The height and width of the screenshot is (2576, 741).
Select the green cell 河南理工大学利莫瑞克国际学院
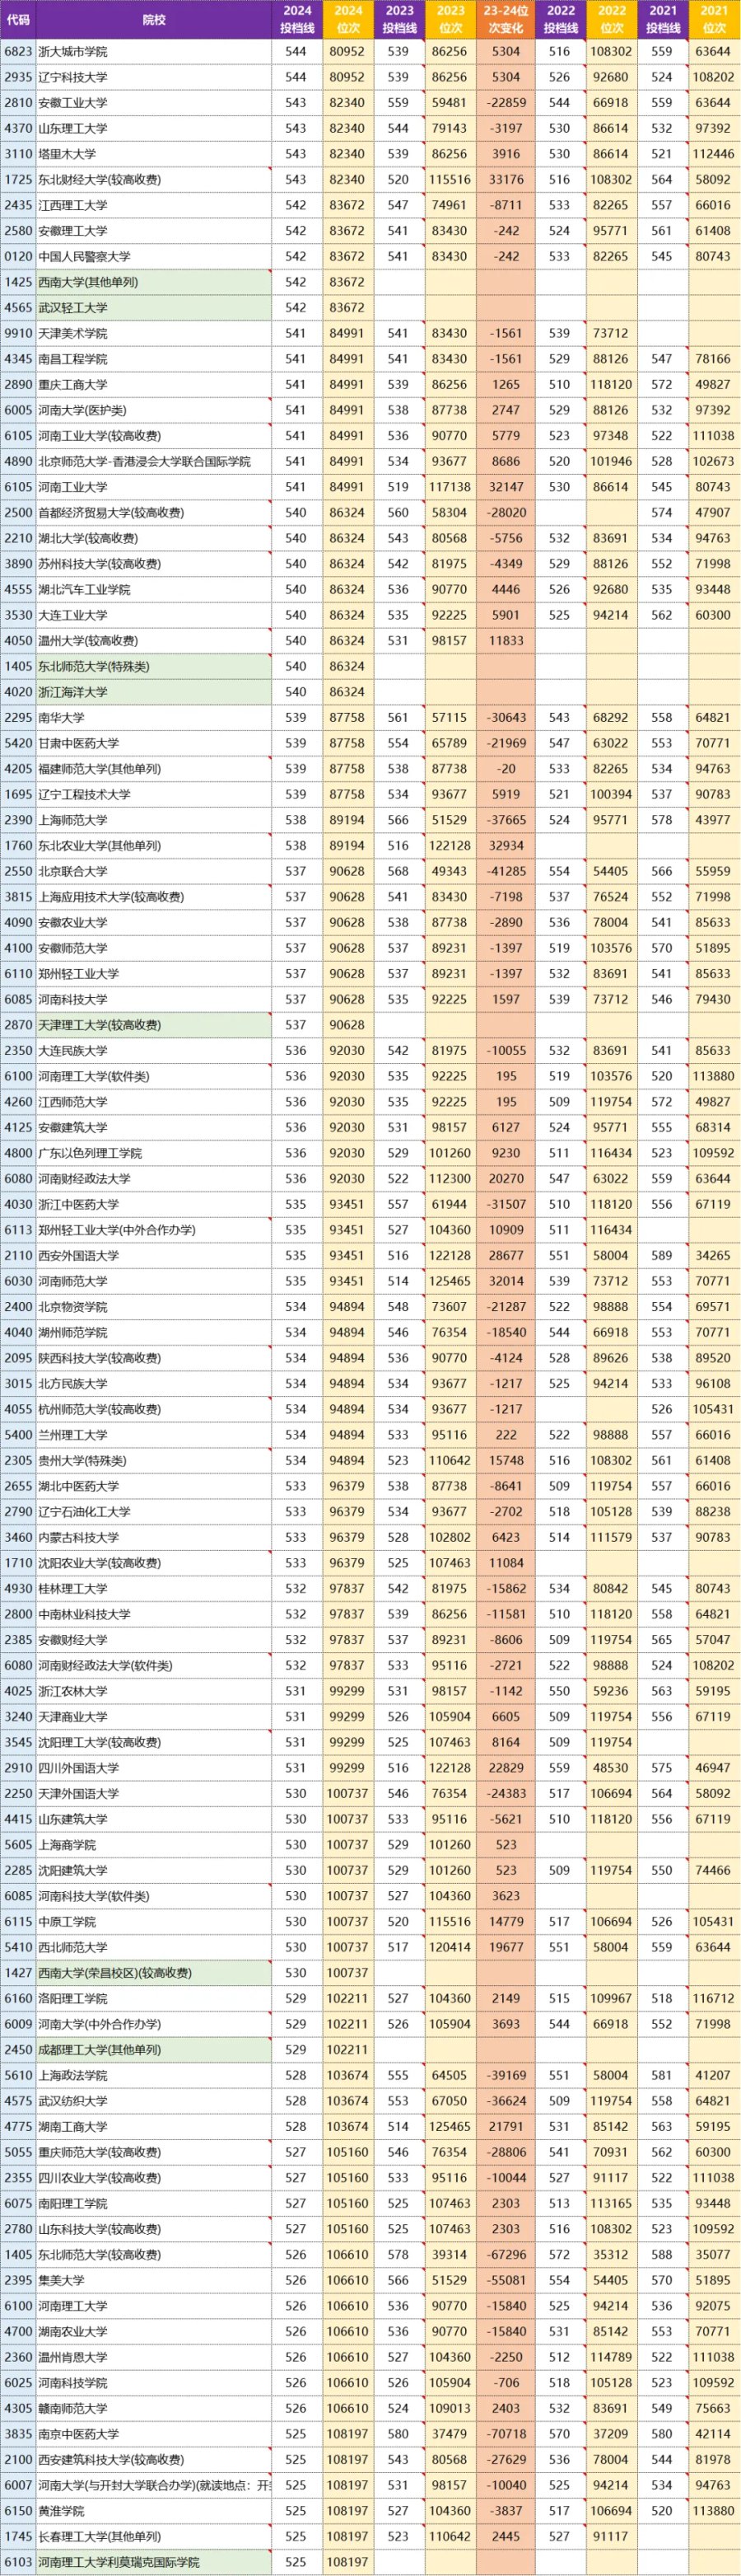pyautogui.click(x=154, y=2563)
